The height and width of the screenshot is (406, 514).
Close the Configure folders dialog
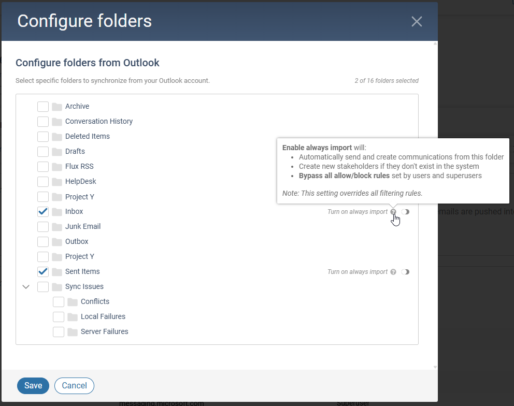(x=417, y=21)
